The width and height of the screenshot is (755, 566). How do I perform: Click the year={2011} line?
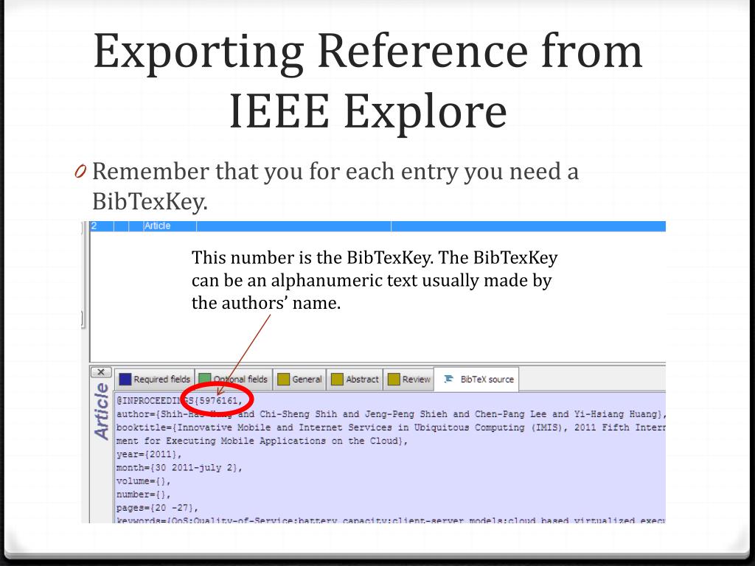tap(149, 454)
